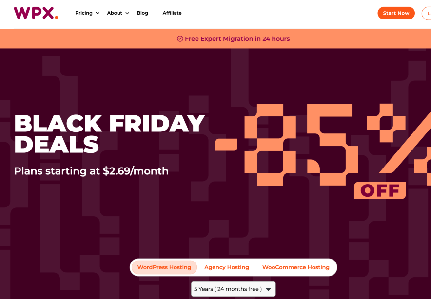Click the WPX logo
The image size is (431, 299).
(x=36, y=13)
